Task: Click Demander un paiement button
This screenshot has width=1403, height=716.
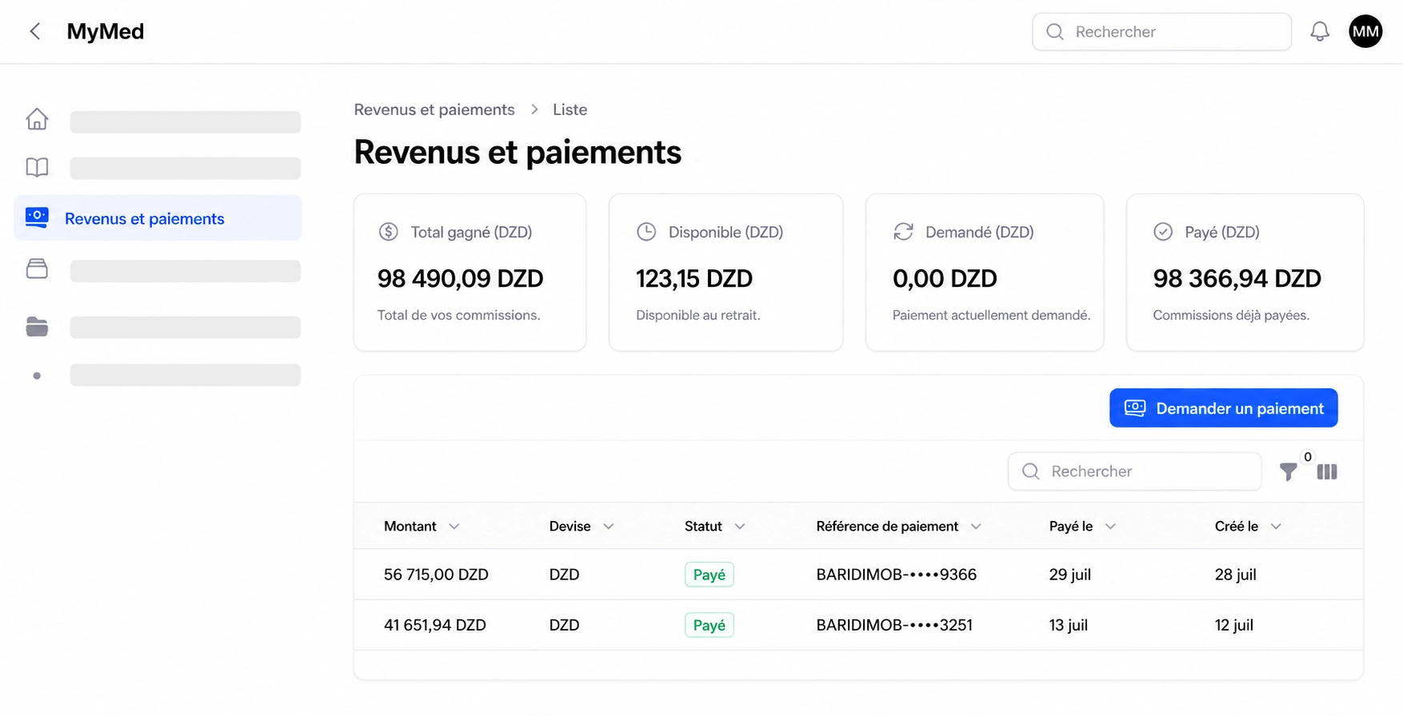Action: 1223,408
